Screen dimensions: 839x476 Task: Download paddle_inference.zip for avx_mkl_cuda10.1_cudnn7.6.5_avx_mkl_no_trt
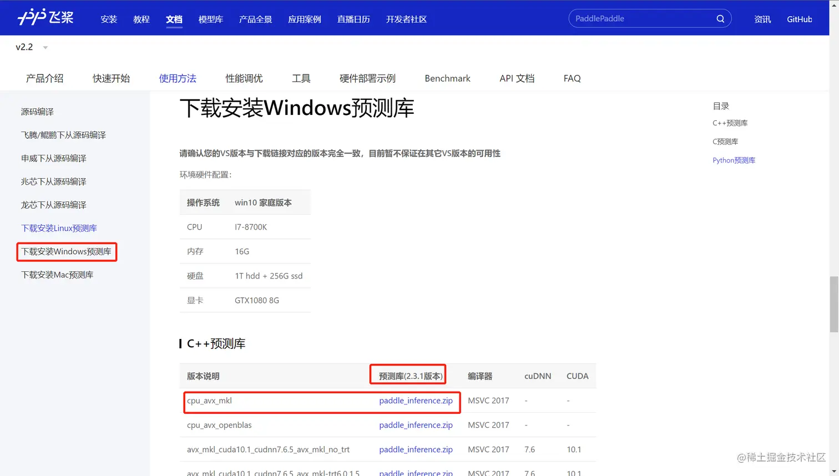[x=416, y=449]
